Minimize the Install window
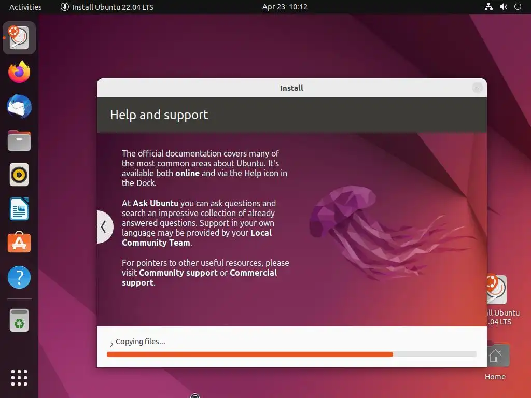The image size is (531, 398). pos(478,88)
